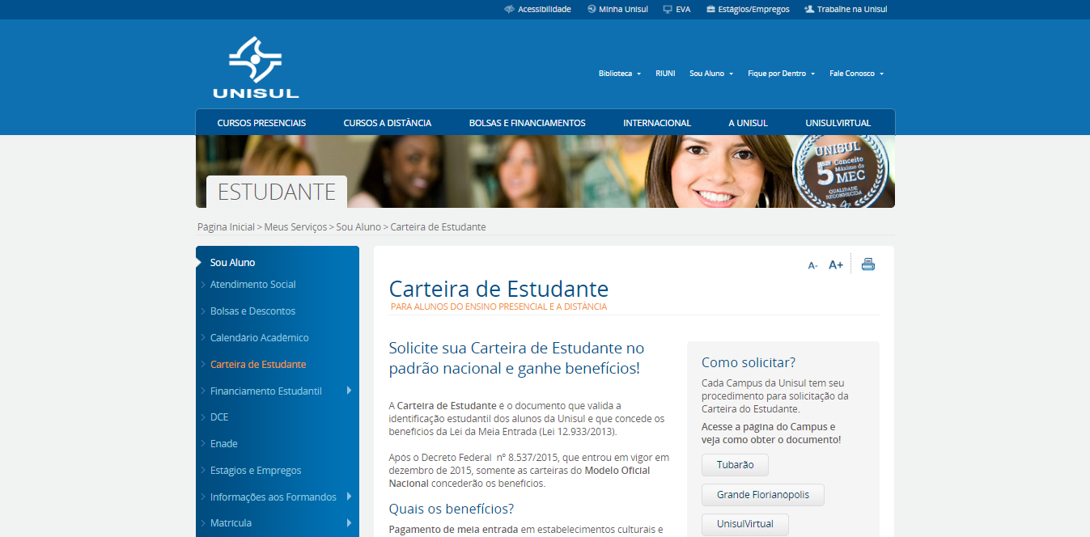The width and height of the screenshot is (1090, 537).
Task: Expand the Biblioteca dropdown
Action: coord(620,74)
